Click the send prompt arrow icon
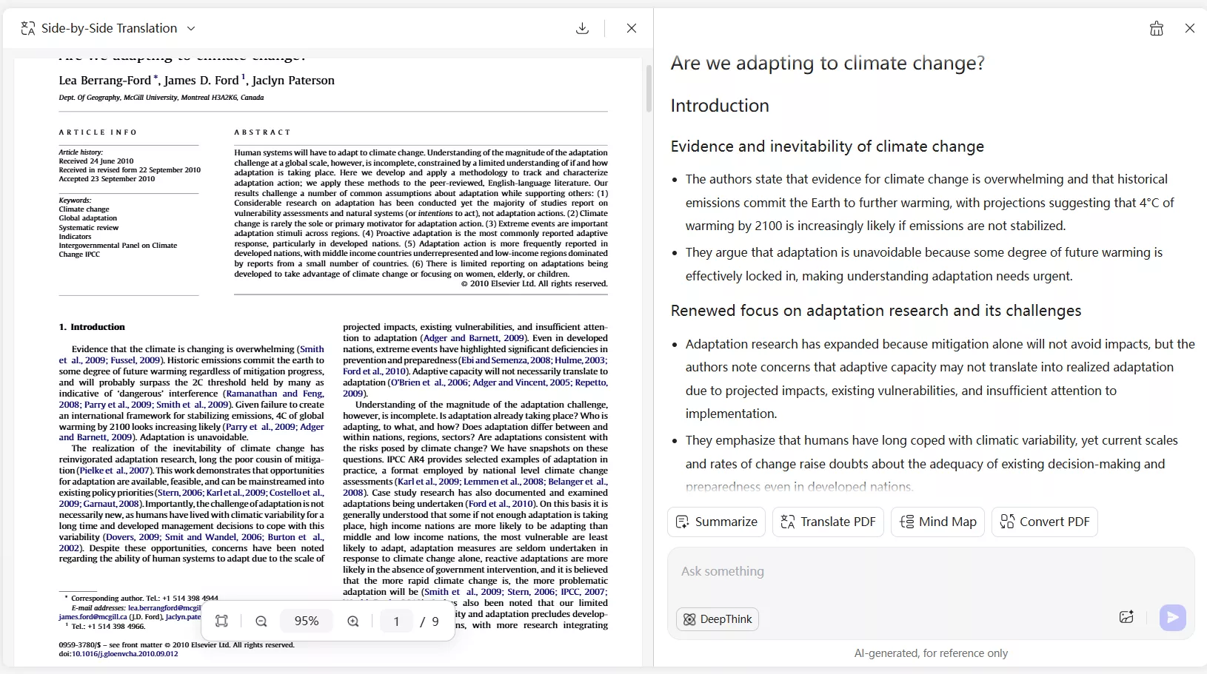Image resolution: width=1207 pixels, height=674 pixels. (x=1172, y=617)
